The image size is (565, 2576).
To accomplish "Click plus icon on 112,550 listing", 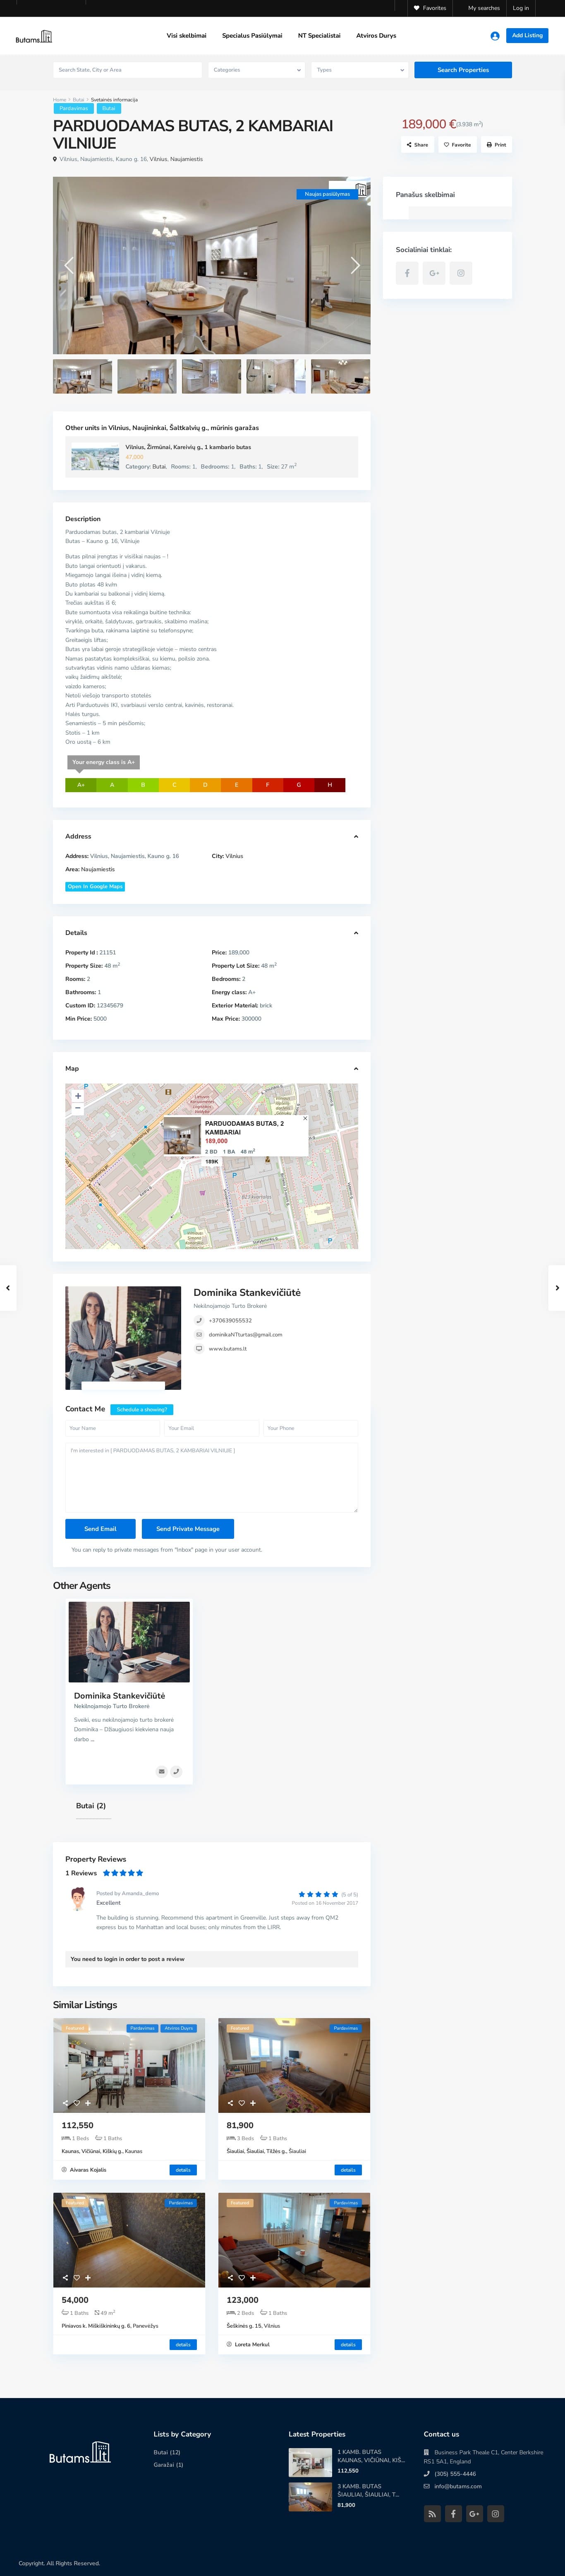I will (x=88, y=2103).
